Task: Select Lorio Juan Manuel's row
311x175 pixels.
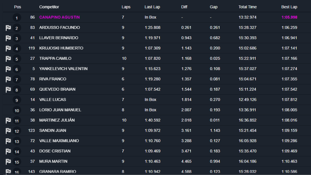Action: click(x=60, y=110)
